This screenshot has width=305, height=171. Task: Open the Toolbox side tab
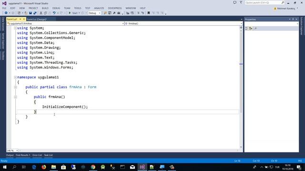click(3, 56)
